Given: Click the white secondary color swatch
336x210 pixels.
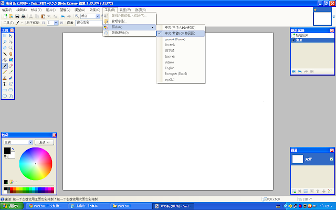Looking at the screenshot, I should coord(13,156).
